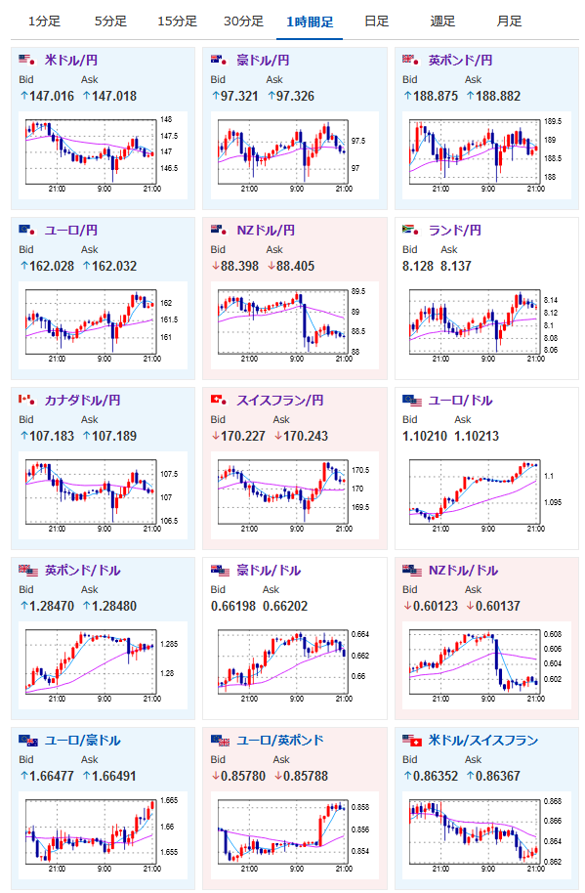Click the NZドル/ドル hourly chart thumbnail
Screen dimensions: 585x893
tap(486, 665)
